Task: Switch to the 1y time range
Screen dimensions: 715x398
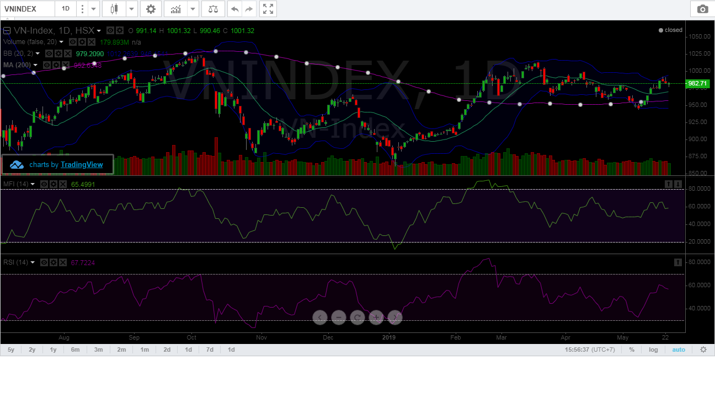Action: [53, 349]
